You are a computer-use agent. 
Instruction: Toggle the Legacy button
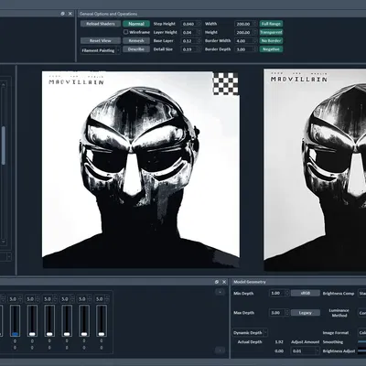coord(306,313)
